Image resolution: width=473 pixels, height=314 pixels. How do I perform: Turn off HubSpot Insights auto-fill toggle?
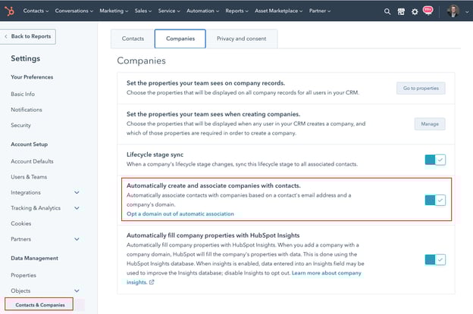435,260
